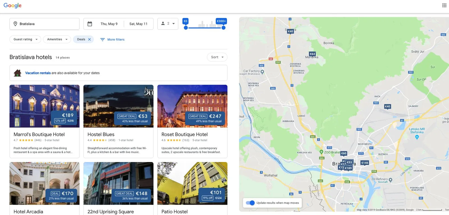Open the Sort dropdown
Screen dimensions: 449x215
point(217,57)
